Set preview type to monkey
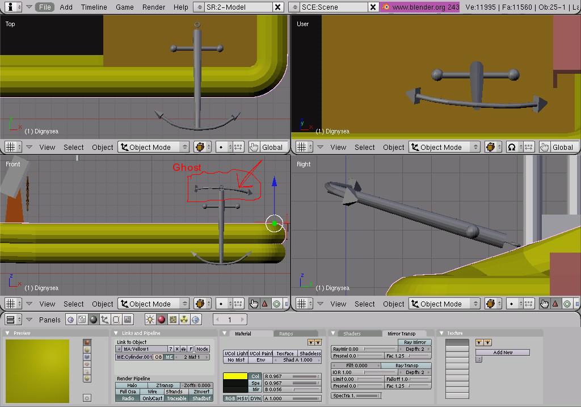Image resolution: width=581 pixels, height=407 pixels. [87, 364]
